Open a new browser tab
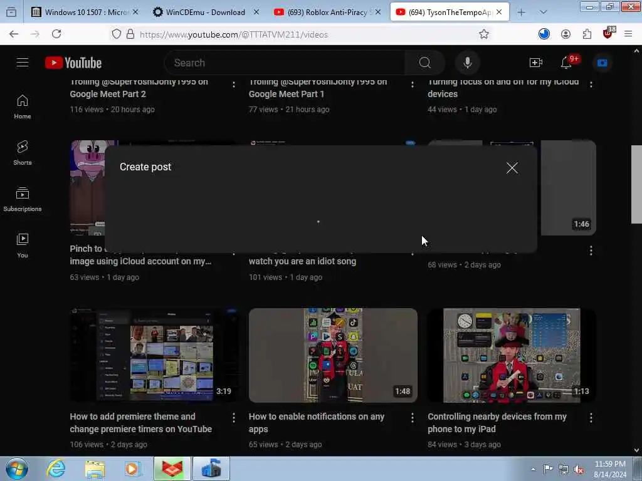Image resolution: width=642 pixels, height=481 pixels. tap(521, 13)
